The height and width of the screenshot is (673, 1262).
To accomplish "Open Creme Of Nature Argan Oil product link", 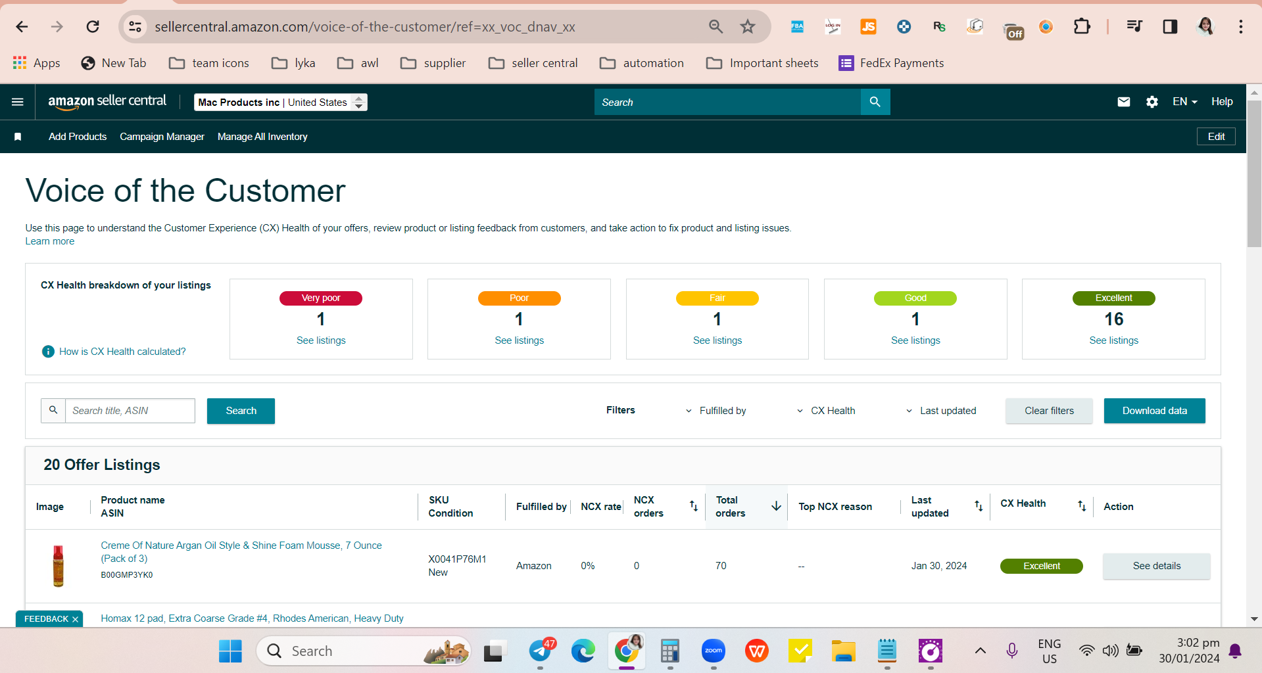I will (241, 552).
